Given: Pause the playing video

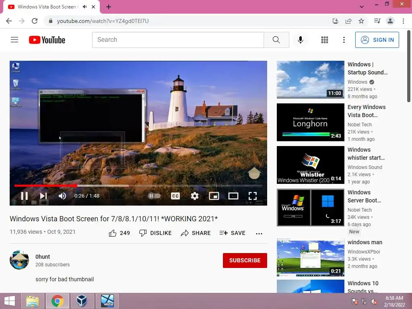Looking at the screenshot, I should coord(25,196).
